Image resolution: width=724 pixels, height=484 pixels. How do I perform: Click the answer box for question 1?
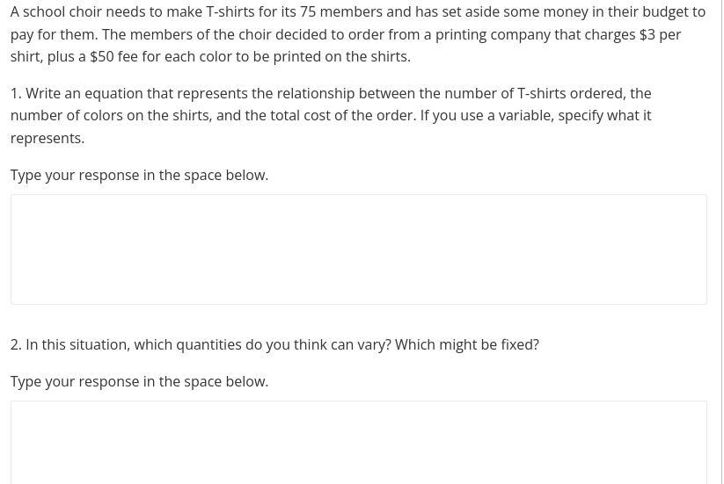[x=358, y=249]
